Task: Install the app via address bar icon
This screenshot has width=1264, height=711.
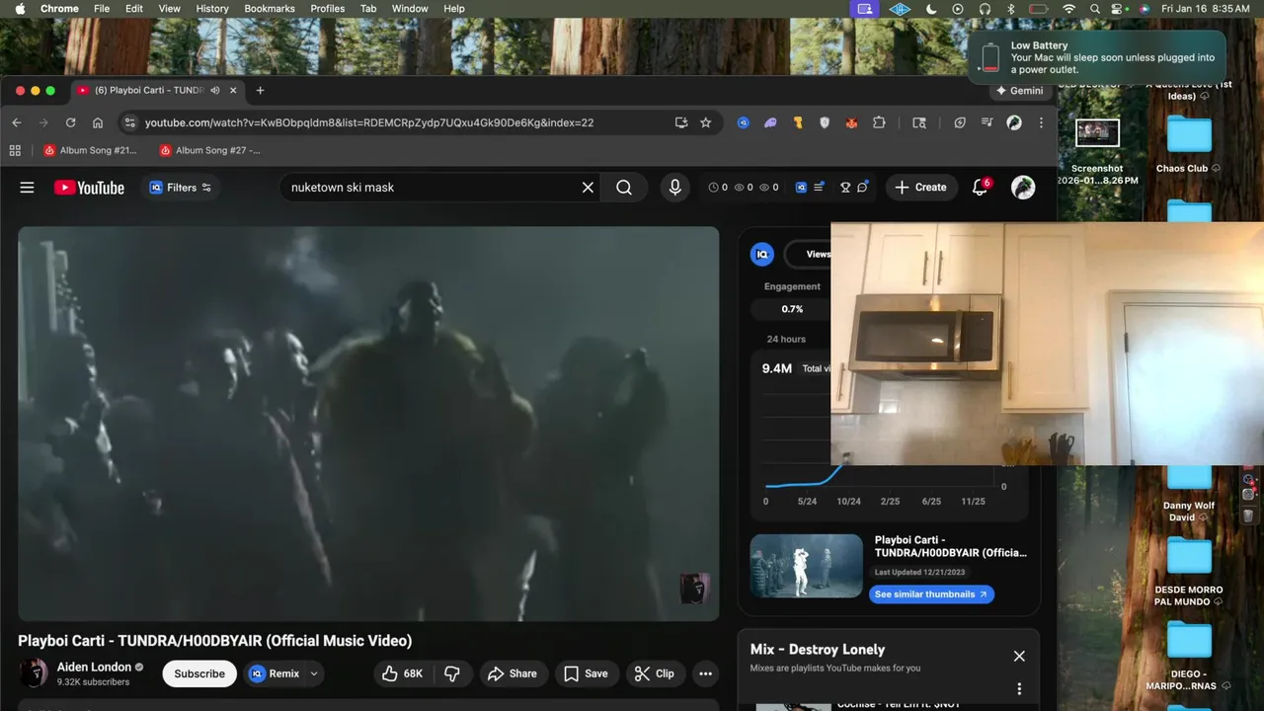Action: coord(681,122)
